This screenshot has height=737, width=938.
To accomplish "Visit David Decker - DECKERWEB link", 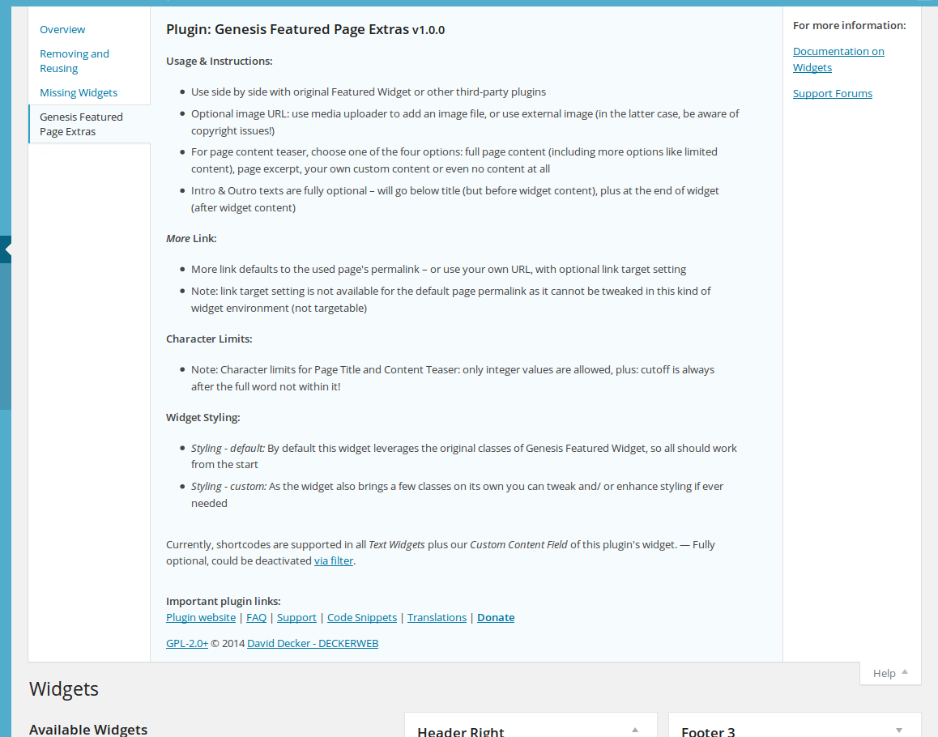I will tap(313, 643).
